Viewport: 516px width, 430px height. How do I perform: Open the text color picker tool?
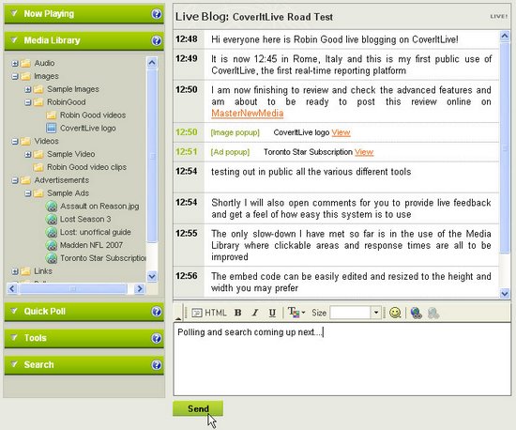tap(296, 313)
